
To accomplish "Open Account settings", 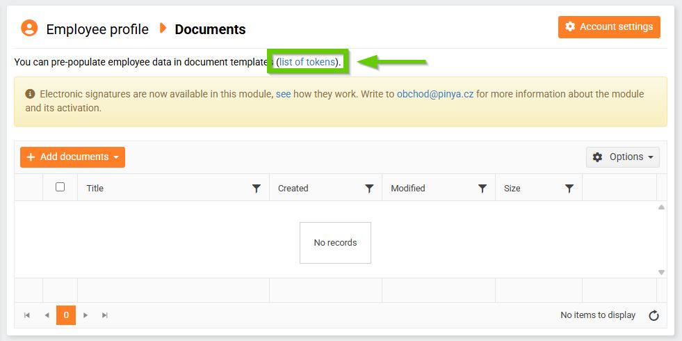I will click(x=609, y=27).
